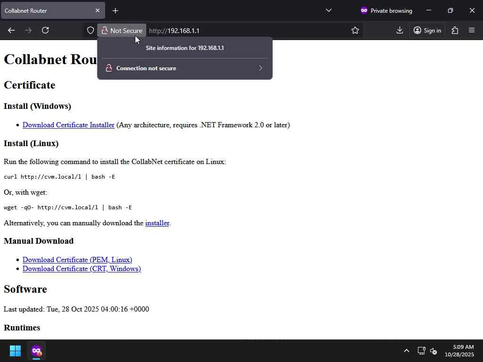Open the tracking protection shield icon

click(90, 30)
